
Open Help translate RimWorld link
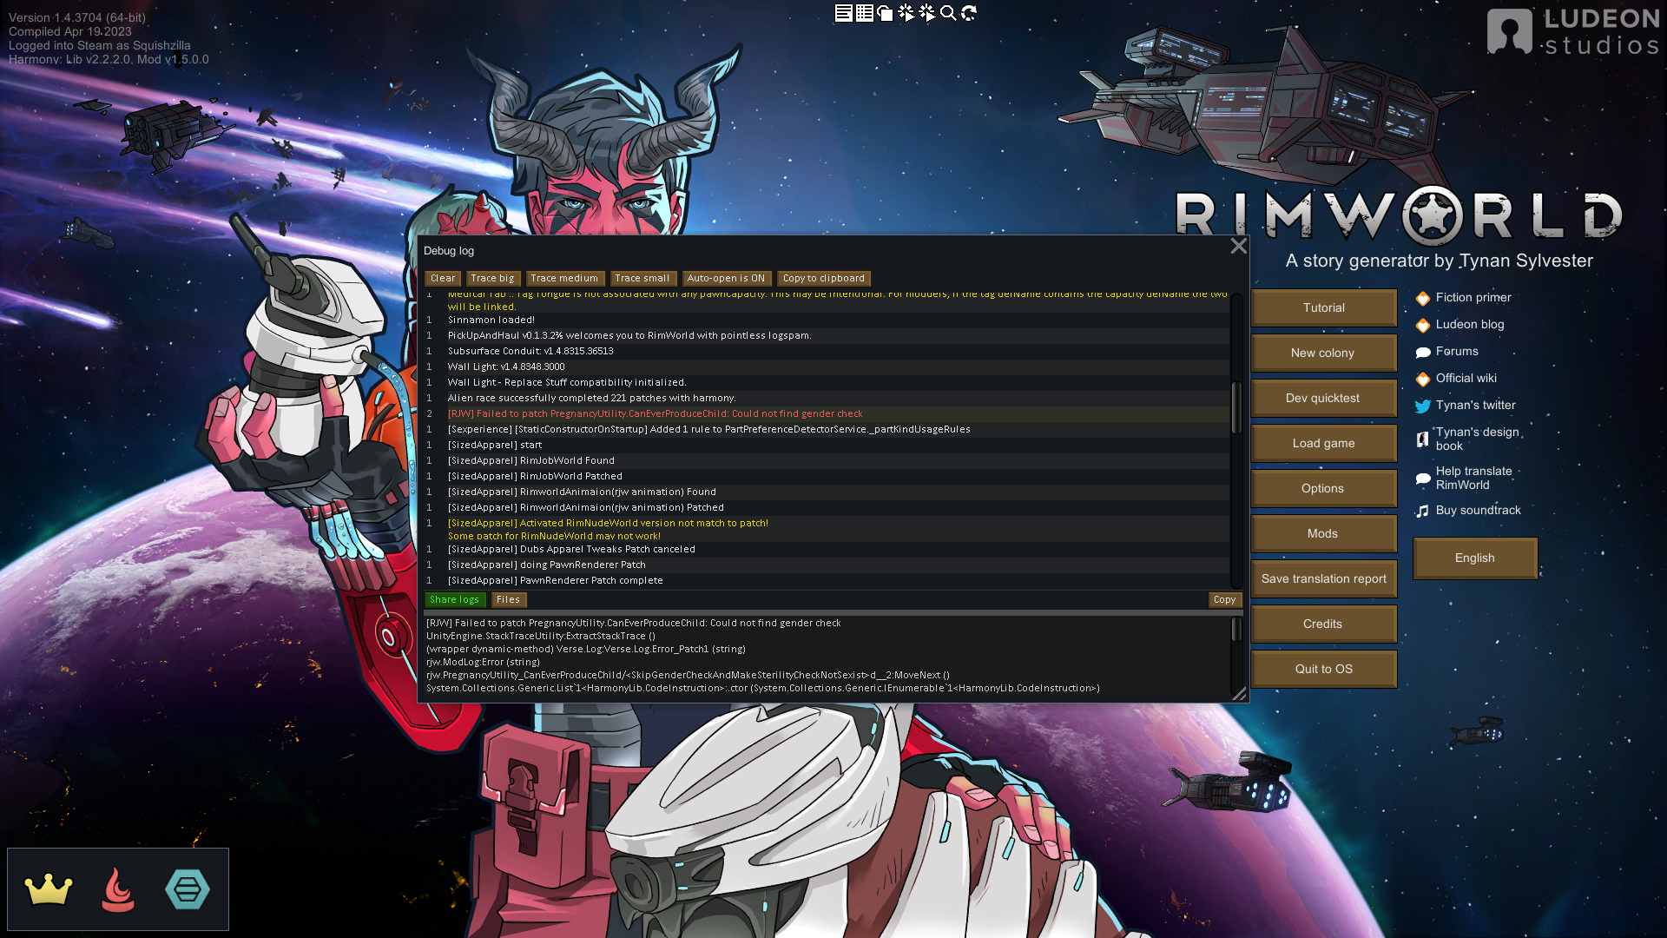(x=1465, y=479)
